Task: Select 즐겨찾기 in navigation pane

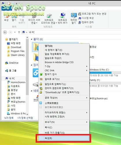Action: point(12,39)
